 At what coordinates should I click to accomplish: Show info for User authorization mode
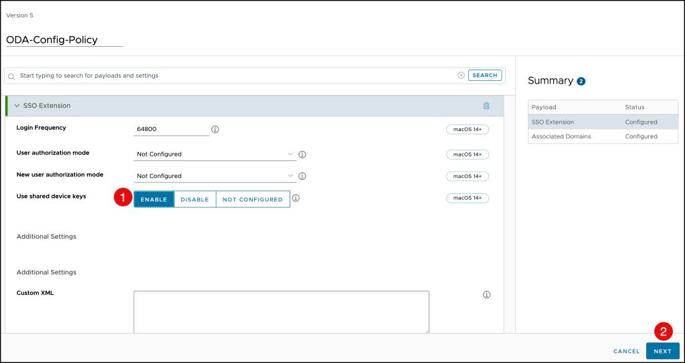[x=302, y=154]
